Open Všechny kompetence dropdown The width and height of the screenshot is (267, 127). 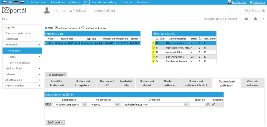point(69,105)
